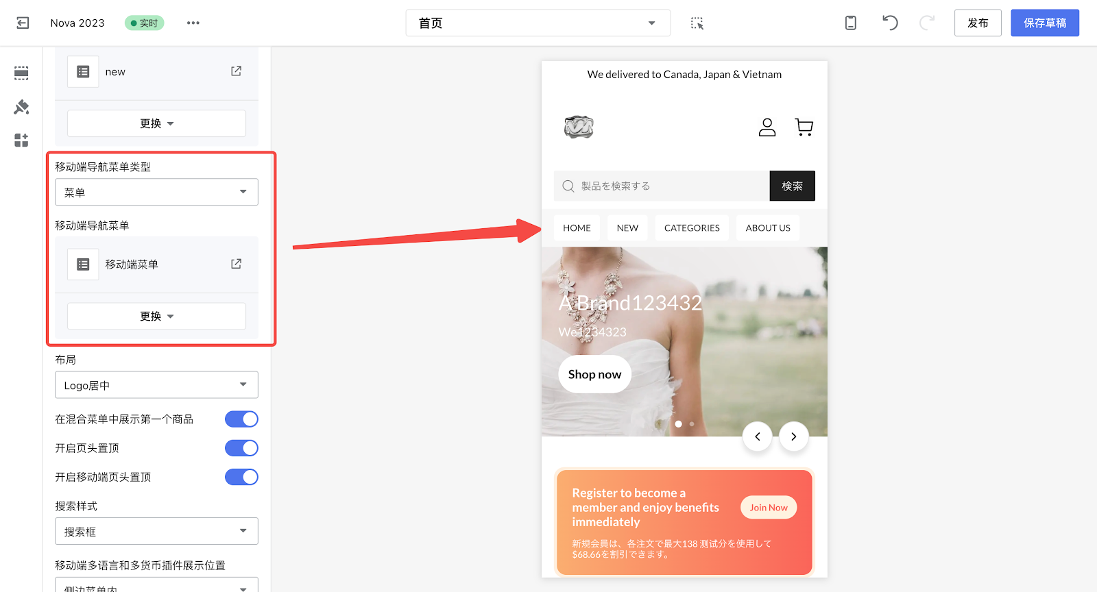Click the 保存草稿 save draft button
The width and height of the screenshot is (1097, 592).
pyautogui.click(x=1044, y=23)
